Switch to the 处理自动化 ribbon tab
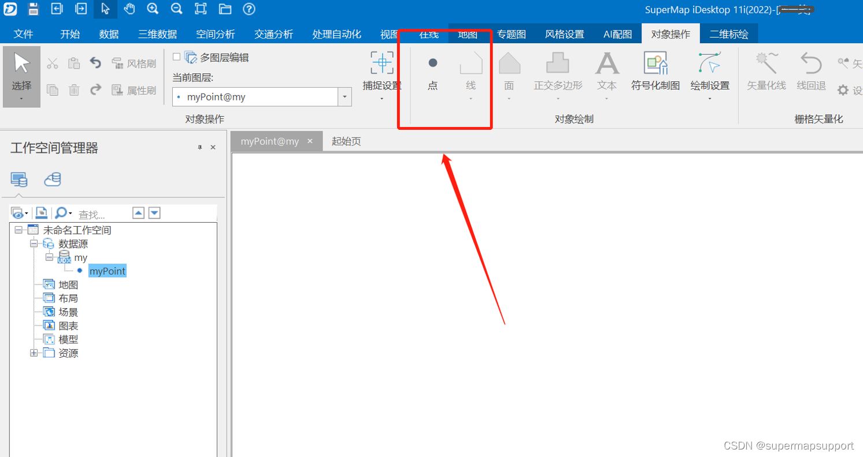The height and width of the screenshot is (457, 863). 336,34
